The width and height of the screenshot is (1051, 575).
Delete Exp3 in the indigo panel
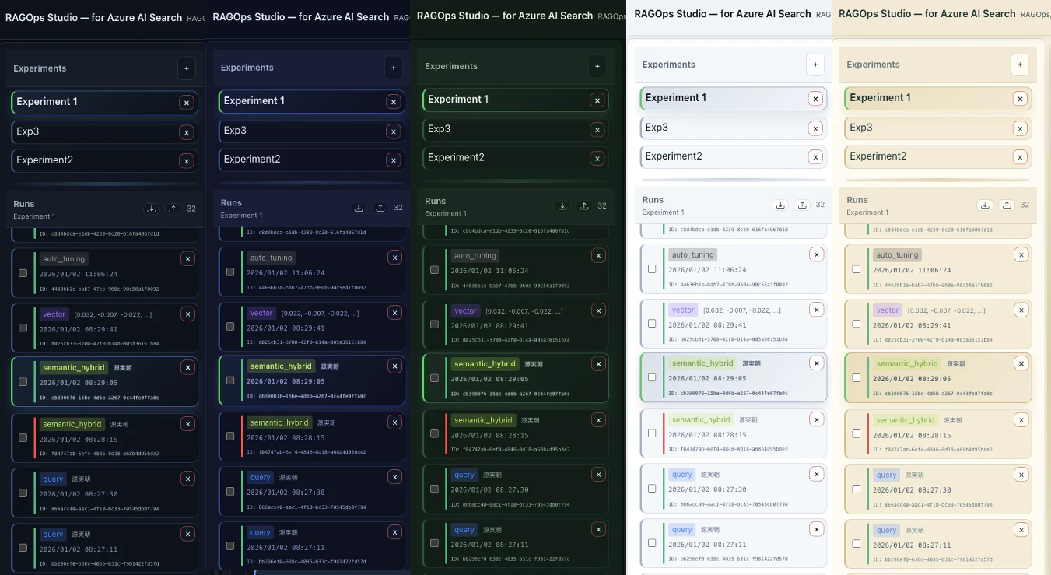pos(393,131)
